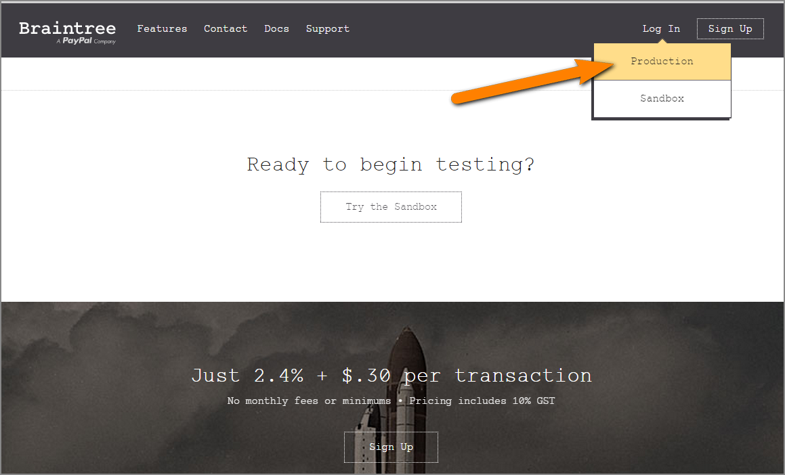Screen dimensions: 785x475
Task: Click the 'No monthly fees or minimums' text
Action: tap(309, 401)
